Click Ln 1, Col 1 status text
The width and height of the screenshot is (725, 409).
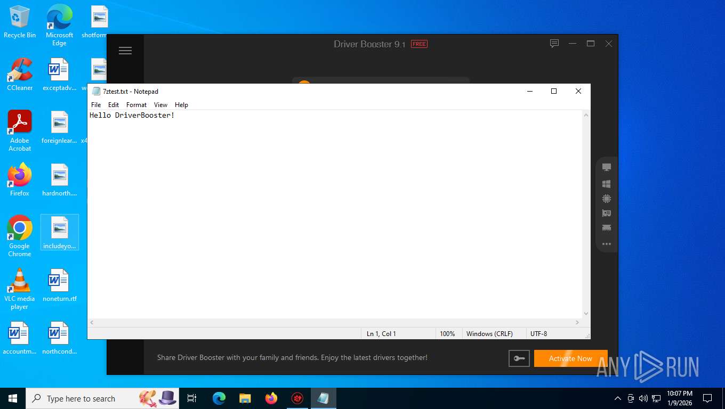coord(381,334)
